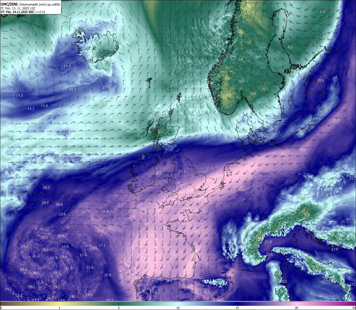Screen dimensions: 356x310
Task: Click the 4.5 value over Finland
Action: pos(290,47)
